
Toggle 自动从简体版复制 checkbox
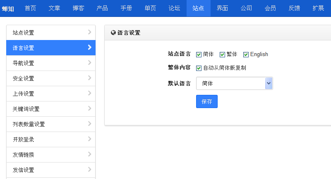tap(199, 68)
